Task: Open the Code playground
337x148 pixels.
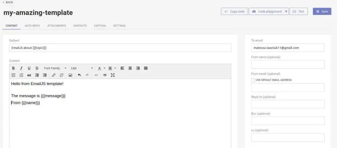Action: pyautogui.click(x=267, y=11)
